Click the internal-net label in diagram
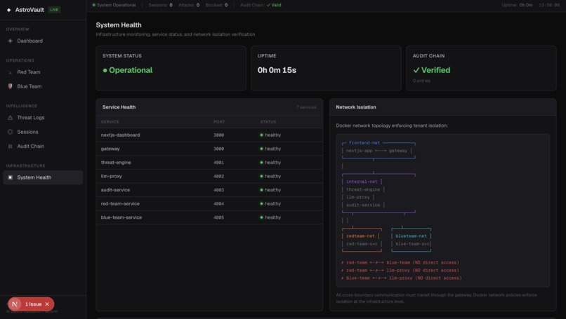Viewport: 566px width, 319px height. [x=362, y=182]
